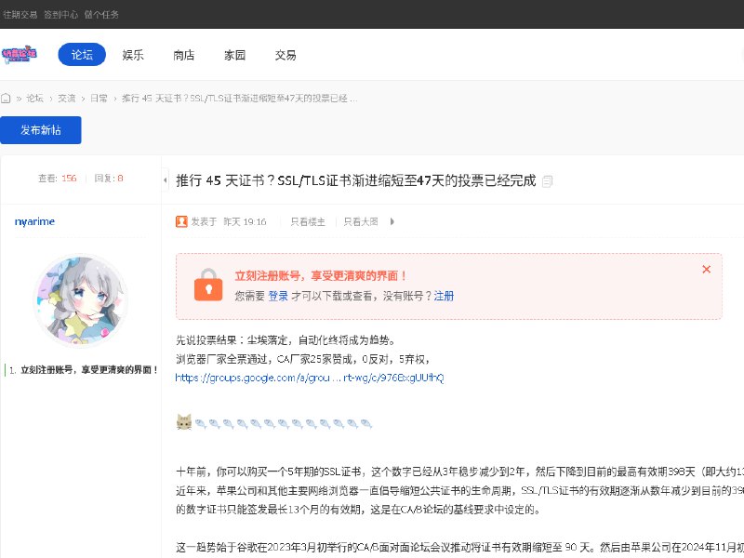Click the forum logo icon top-left
The width and height of the screenshot is (744, 558).
20,54
